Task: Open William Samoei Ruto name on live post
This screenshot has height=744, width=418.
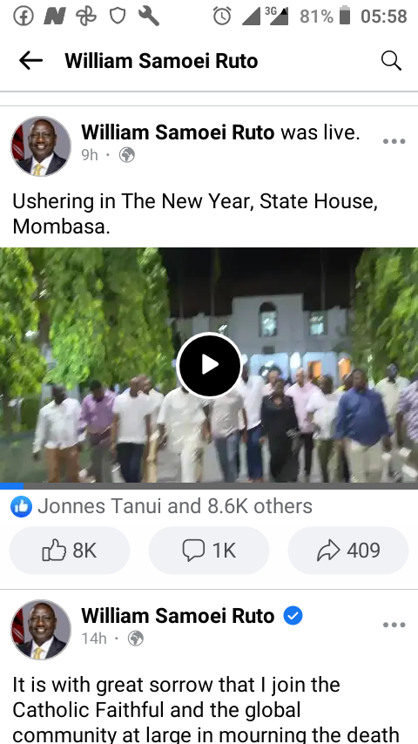Action: [x=178, y=132]
